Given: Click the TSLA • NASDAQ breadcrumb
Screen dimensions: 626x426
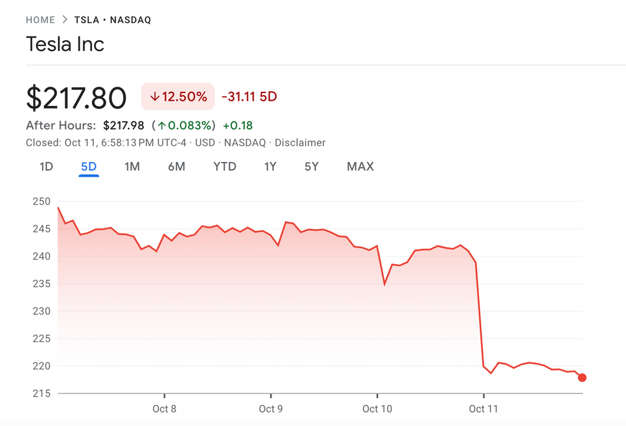Looking at the screenshot, I should tap(112, 20).
